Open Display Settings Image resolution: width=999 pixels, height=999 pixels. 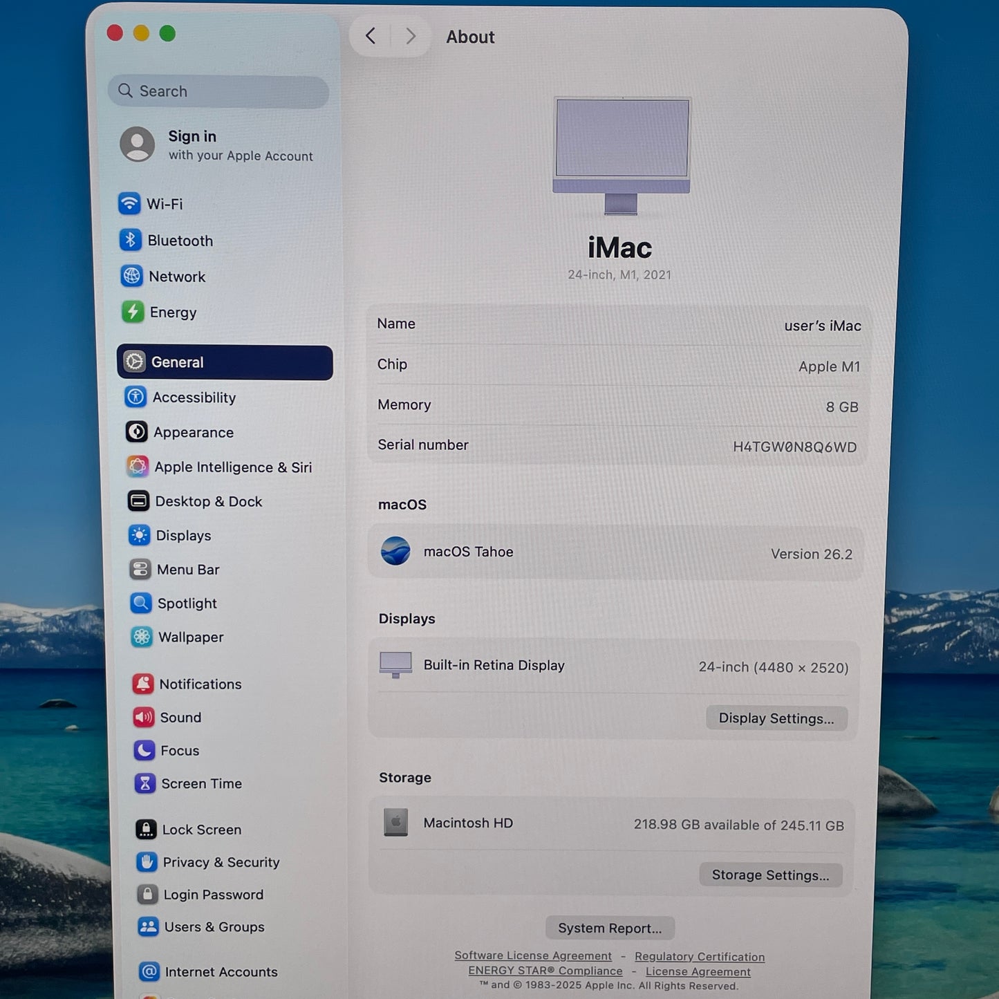[x=776, y=718]
